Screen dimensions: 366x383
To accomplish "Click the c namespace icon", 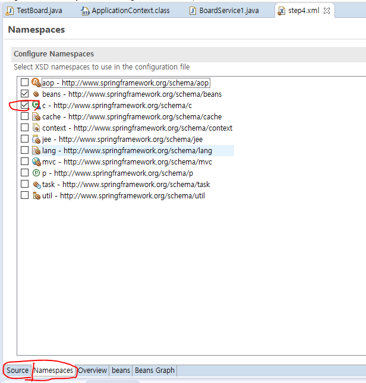I will click(36, 105).
